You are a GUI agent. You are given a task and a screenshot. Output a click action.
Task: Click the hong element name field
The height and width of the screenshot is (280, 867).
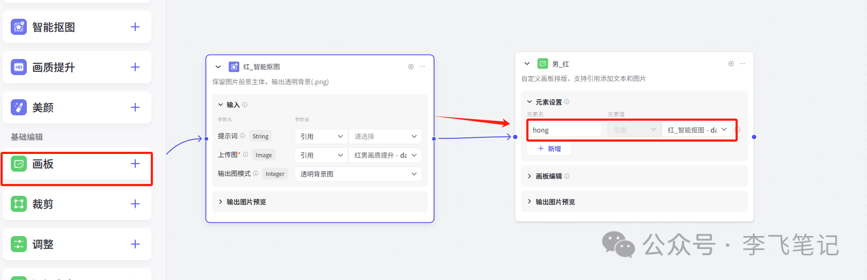point(565,130)
